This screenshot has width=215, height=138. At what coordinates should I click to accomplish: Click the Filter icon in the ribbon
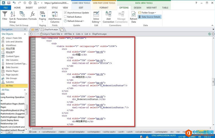click(5, 15)
